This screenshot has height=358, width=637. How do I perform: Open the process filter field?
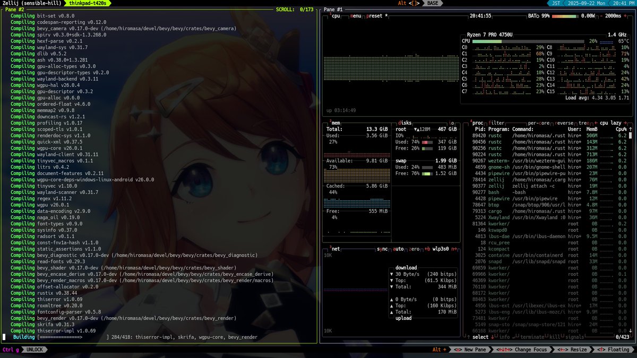(497, 123)
